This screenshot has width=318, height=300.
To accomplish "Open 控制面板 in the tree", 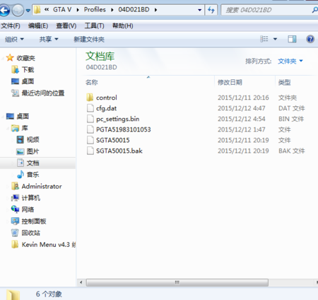I will 34,221.
